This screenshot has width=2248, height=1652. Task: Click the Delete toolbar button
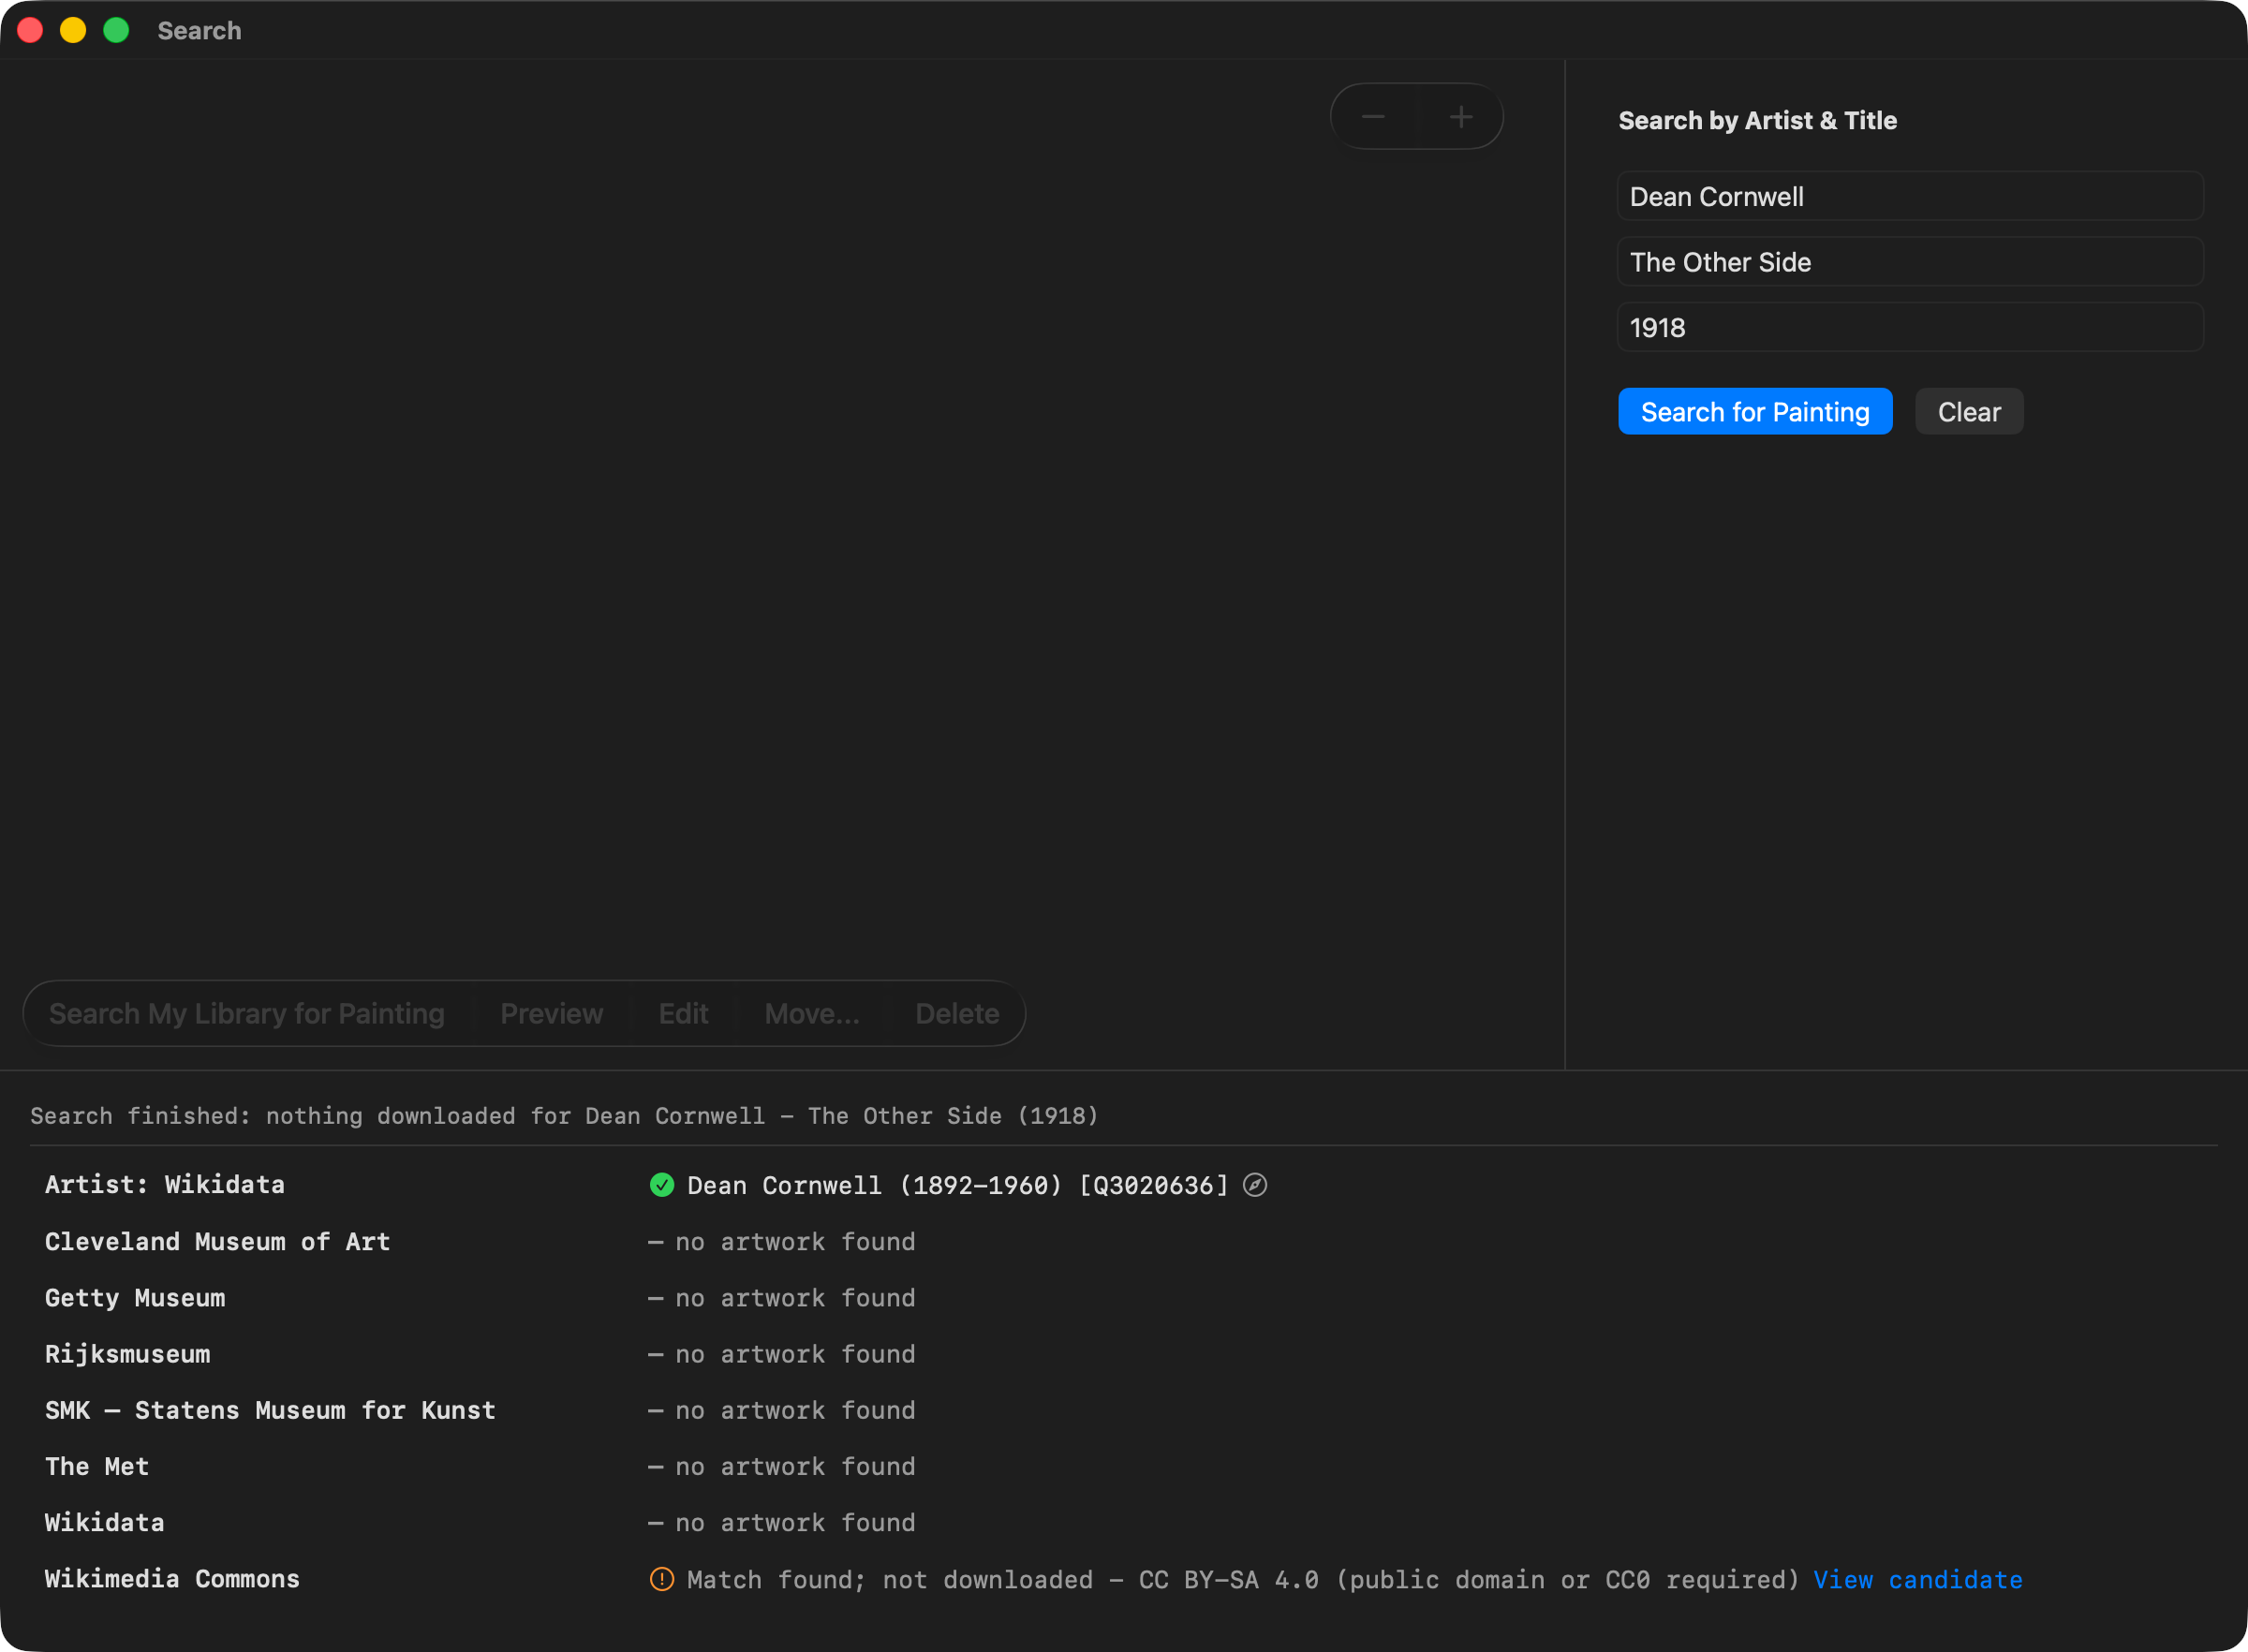[957, 1014]
